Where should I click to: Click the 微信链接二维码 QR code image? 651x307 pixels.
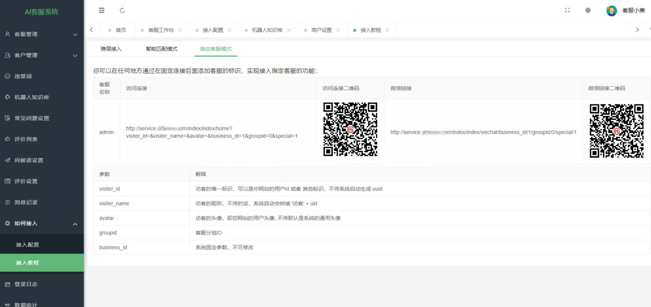pyautogui.click(x=616, y=131)
